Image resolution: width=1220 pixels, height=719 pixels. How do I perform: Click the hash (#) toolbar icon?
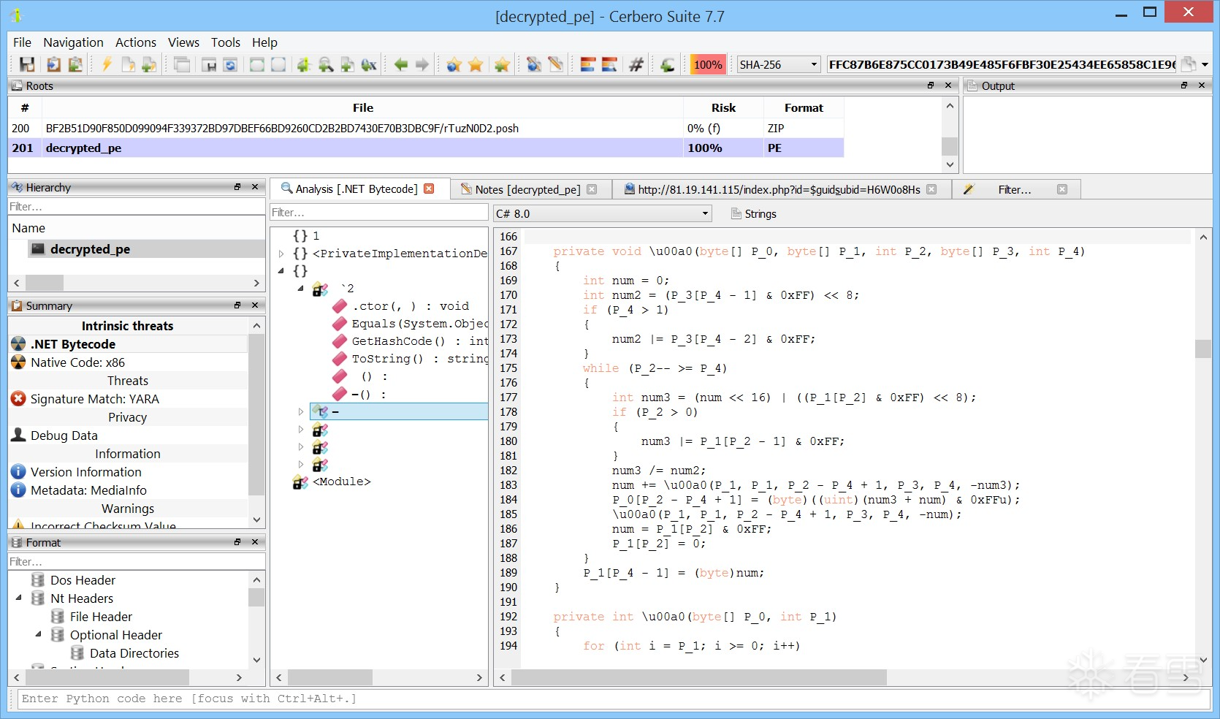[x=636, y=65]
